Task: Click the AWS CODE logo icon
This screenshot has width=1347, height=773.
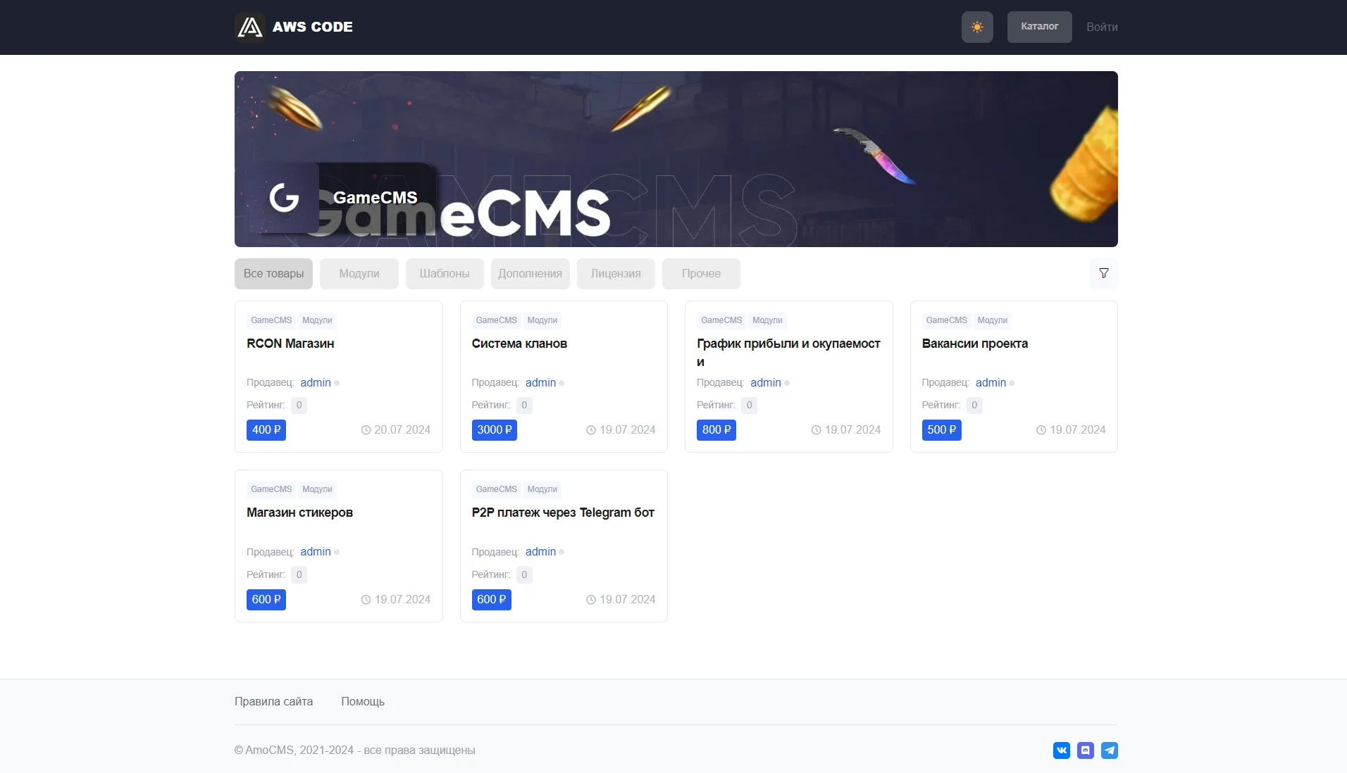Action: coord(250,27)
